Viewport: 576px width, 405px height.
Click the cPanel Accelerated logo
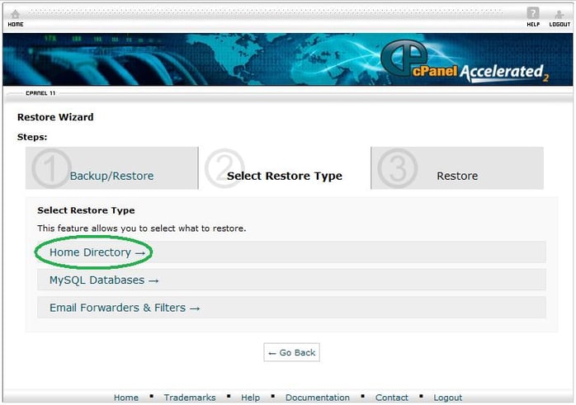(465, 62)
